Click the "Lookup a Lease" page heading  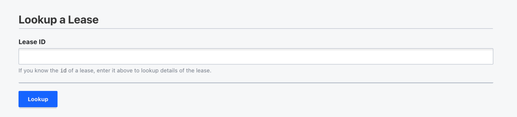click(58, 20)
